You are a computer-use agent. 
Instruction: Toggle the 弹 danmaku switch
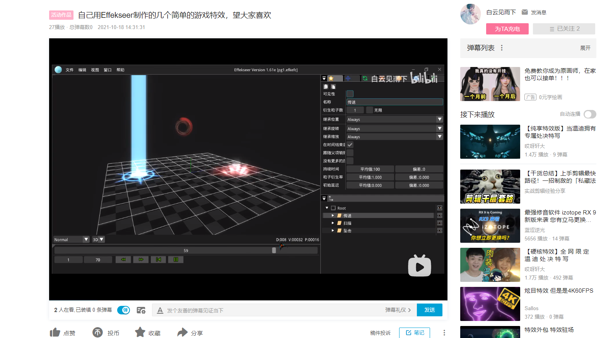click(124, 310)
